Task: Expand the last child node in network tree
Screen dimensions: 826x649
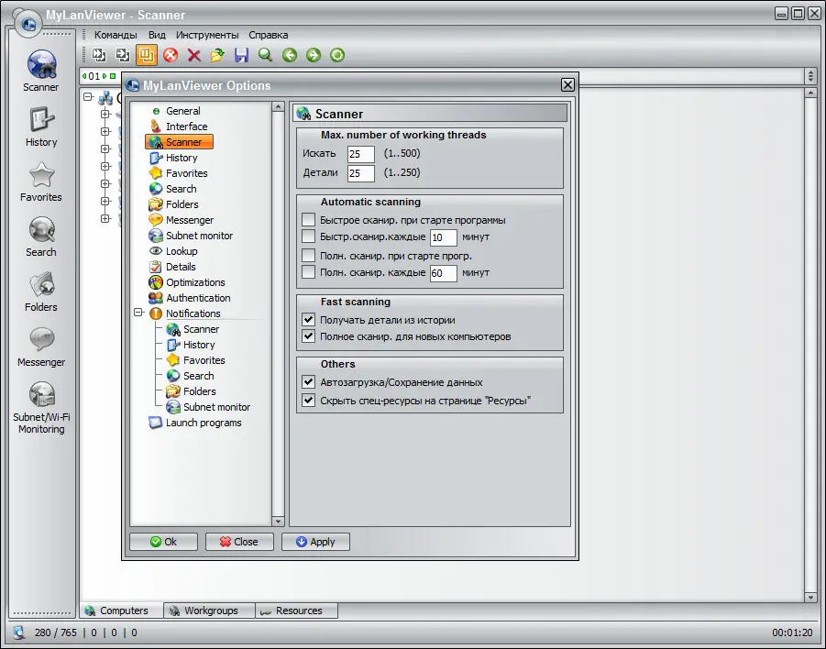Action: pos(105,218)
